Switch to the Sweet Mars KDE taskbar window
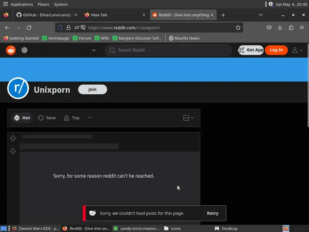 tap(36, 228)
